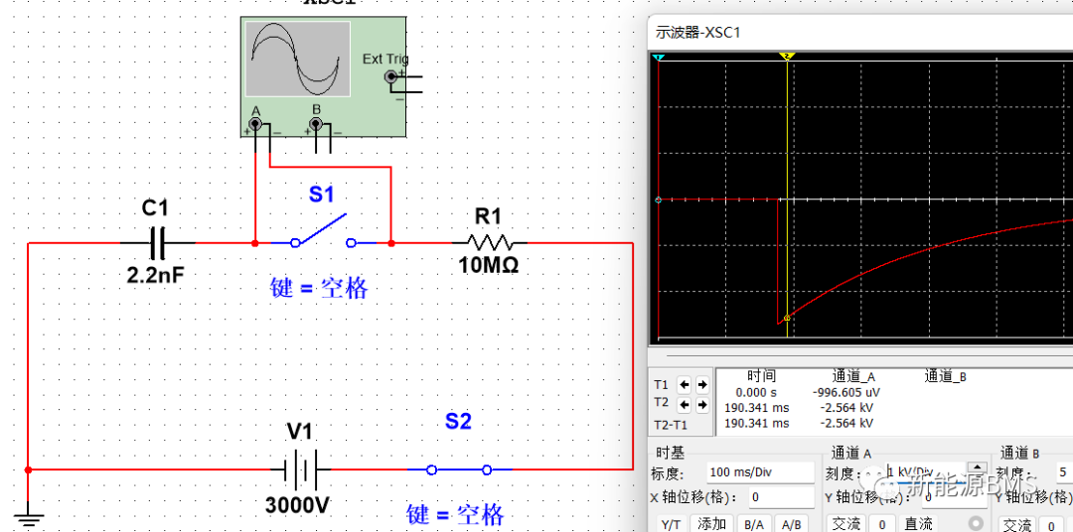Move cursor T2 right with arrow button

tap(702, 405)
